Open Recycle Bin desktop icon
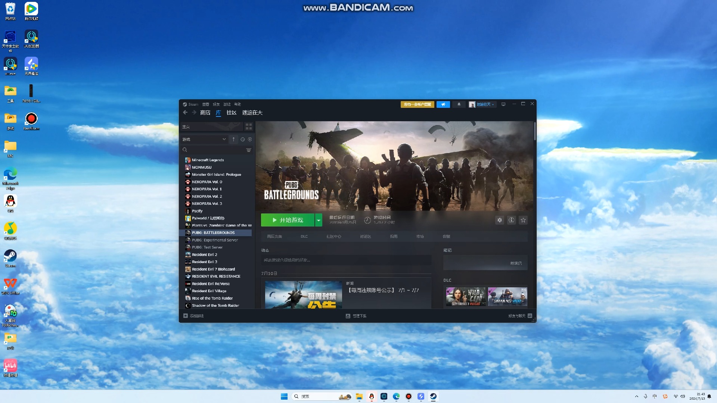Screen dimensions: 717x403 coord(10,11)
